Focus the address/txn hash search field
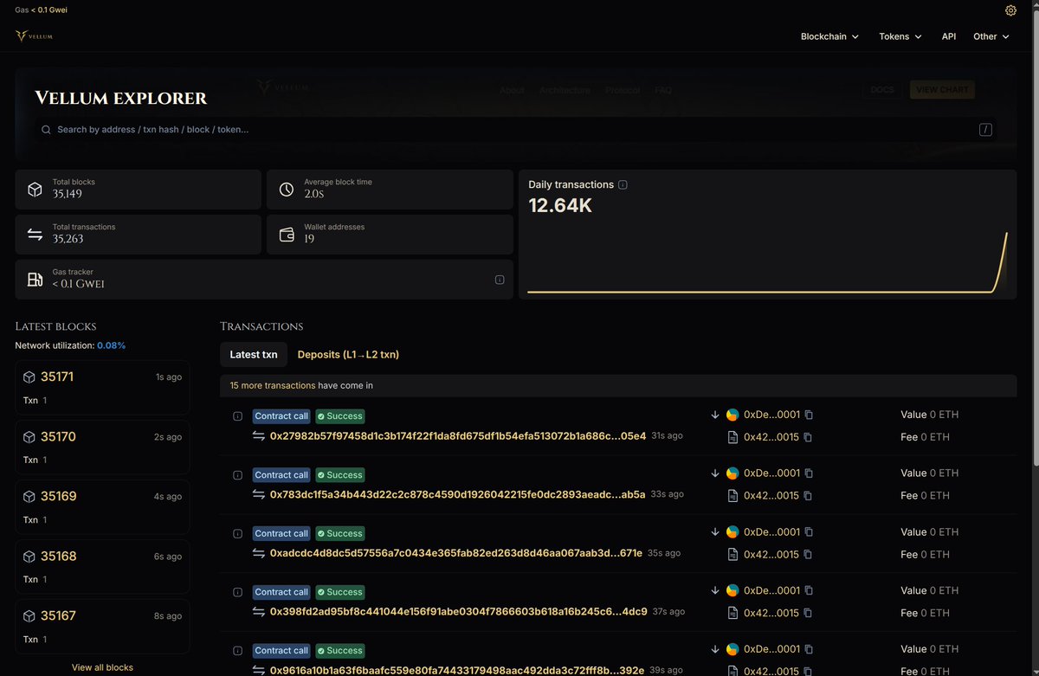This screenshot has width=1039, height=676. [x=518, y=130]
